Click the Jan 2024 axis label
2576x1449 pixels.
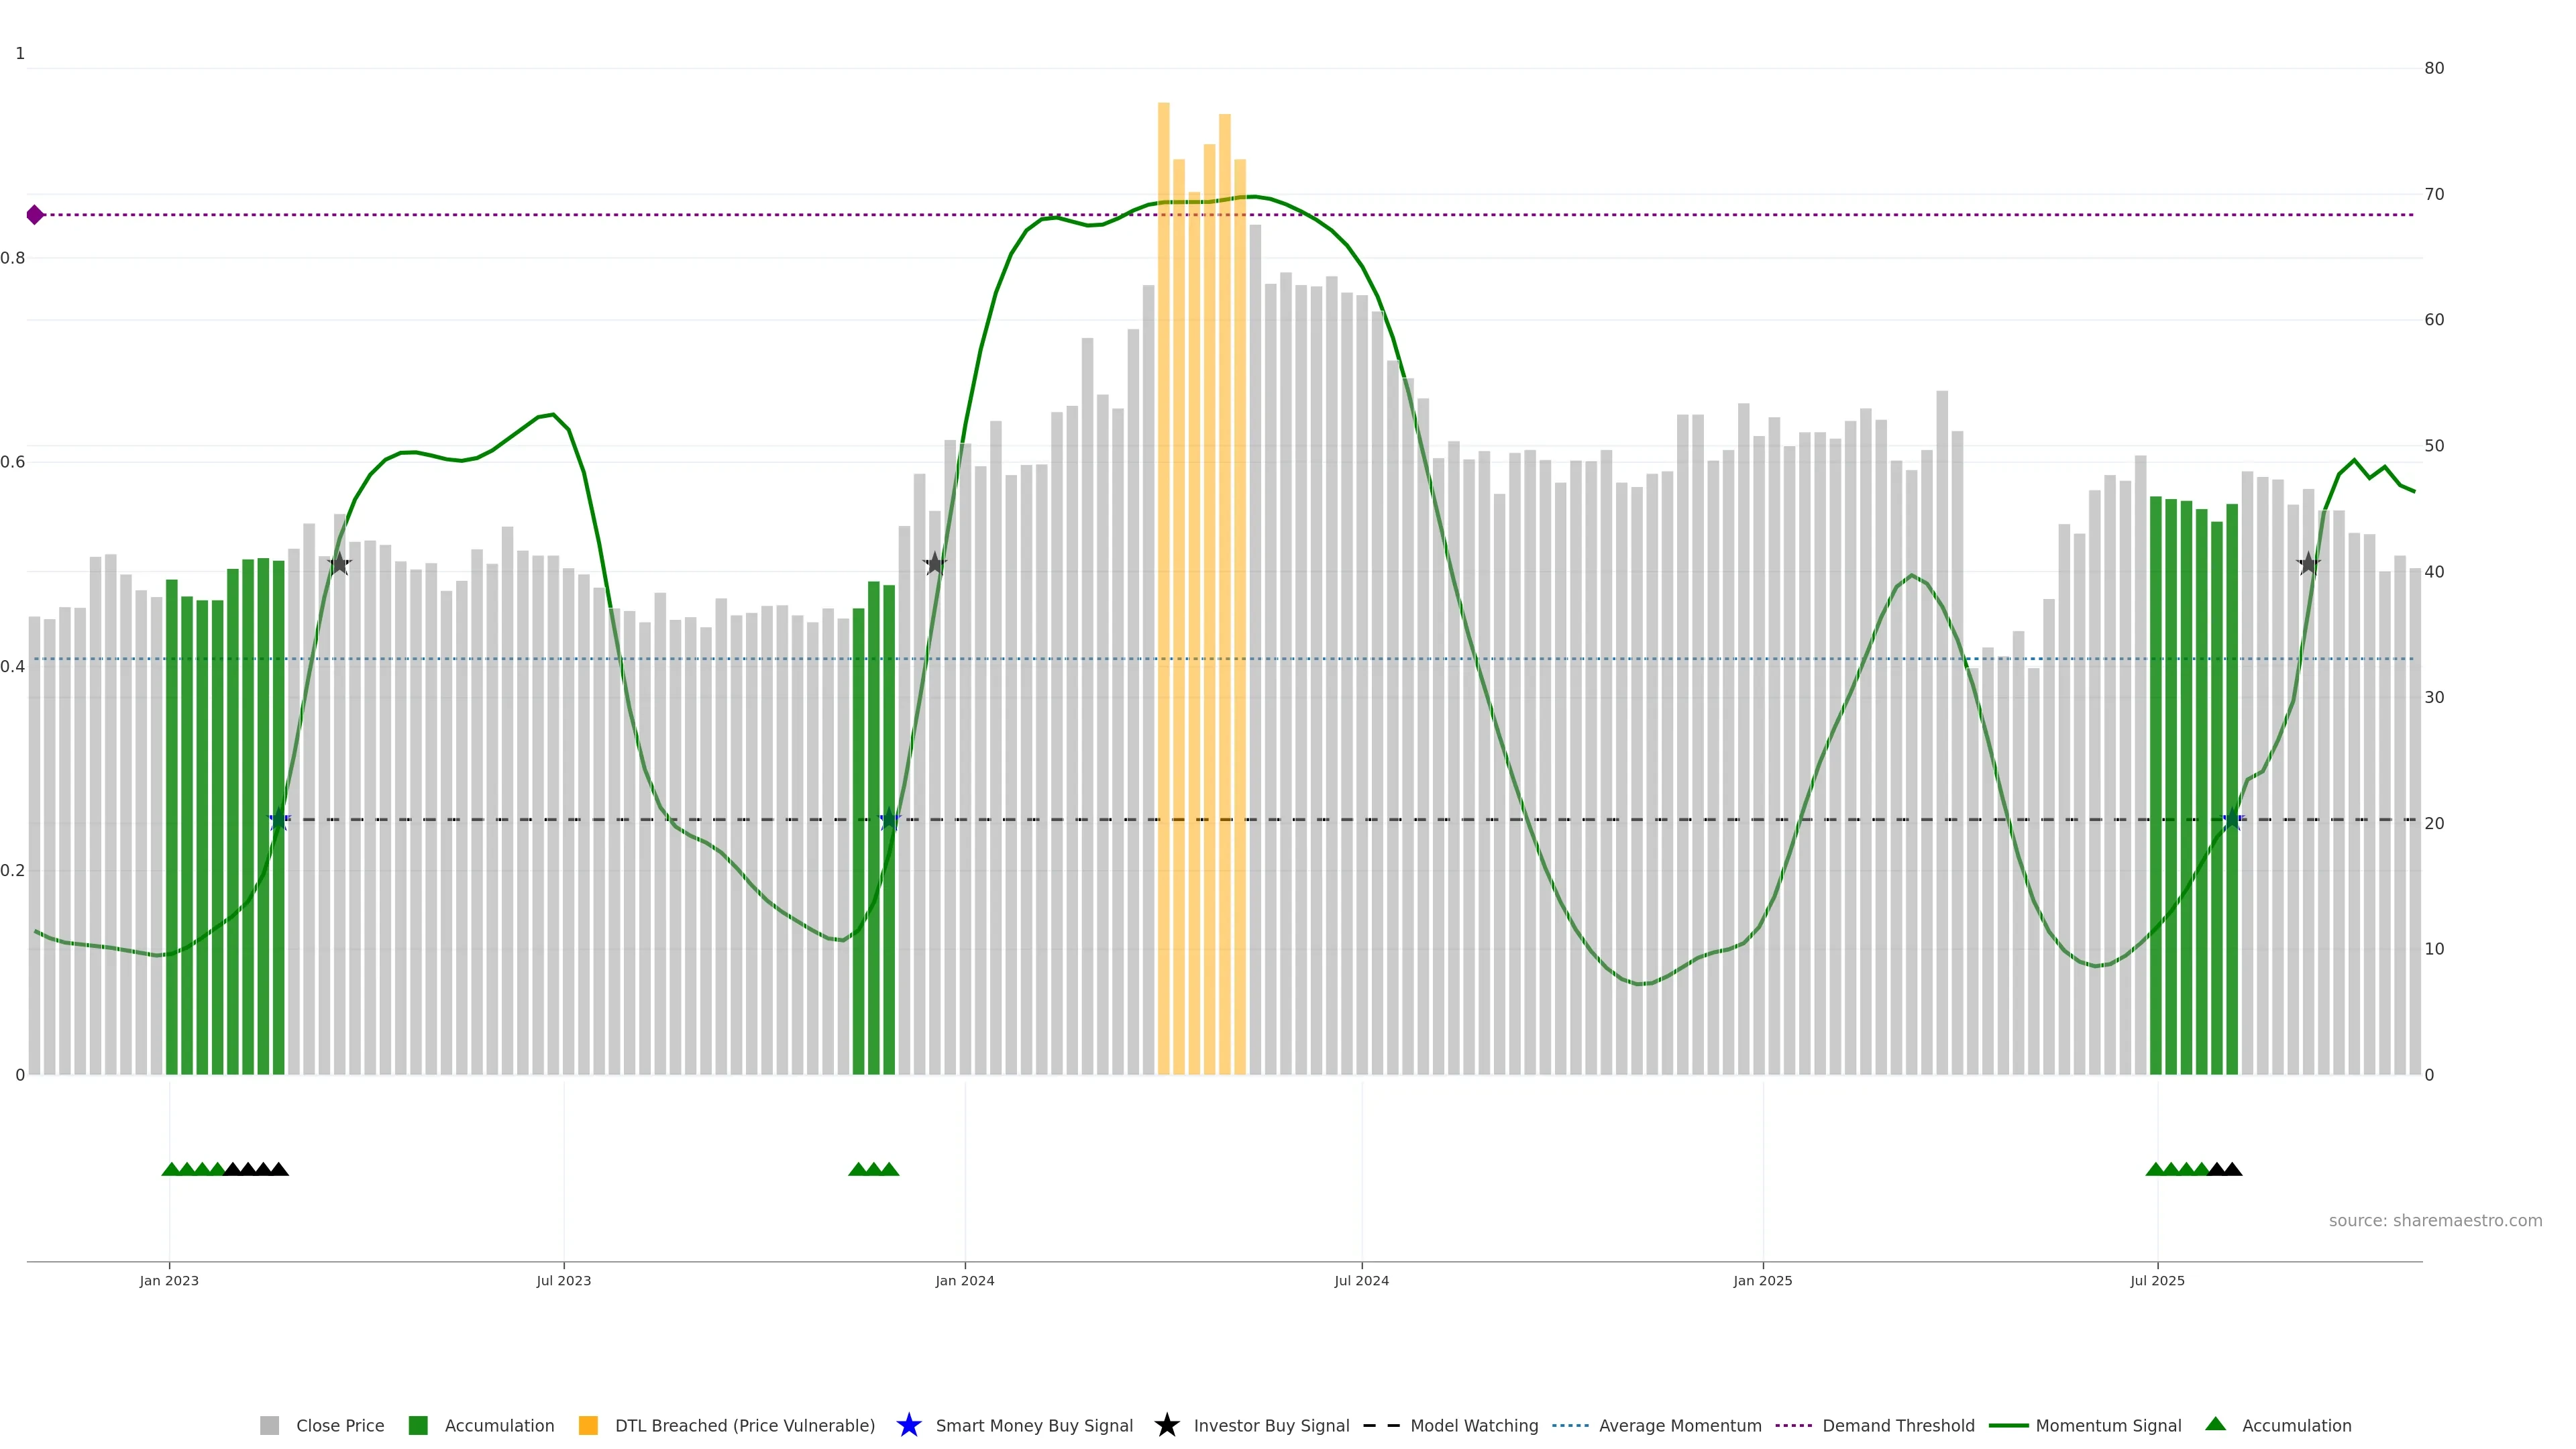(964, 1280)
